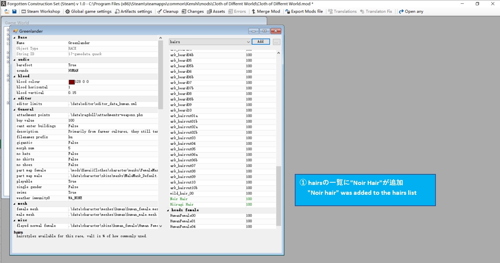
Task: Click the barefoot True value
Action: pos(72,65)
